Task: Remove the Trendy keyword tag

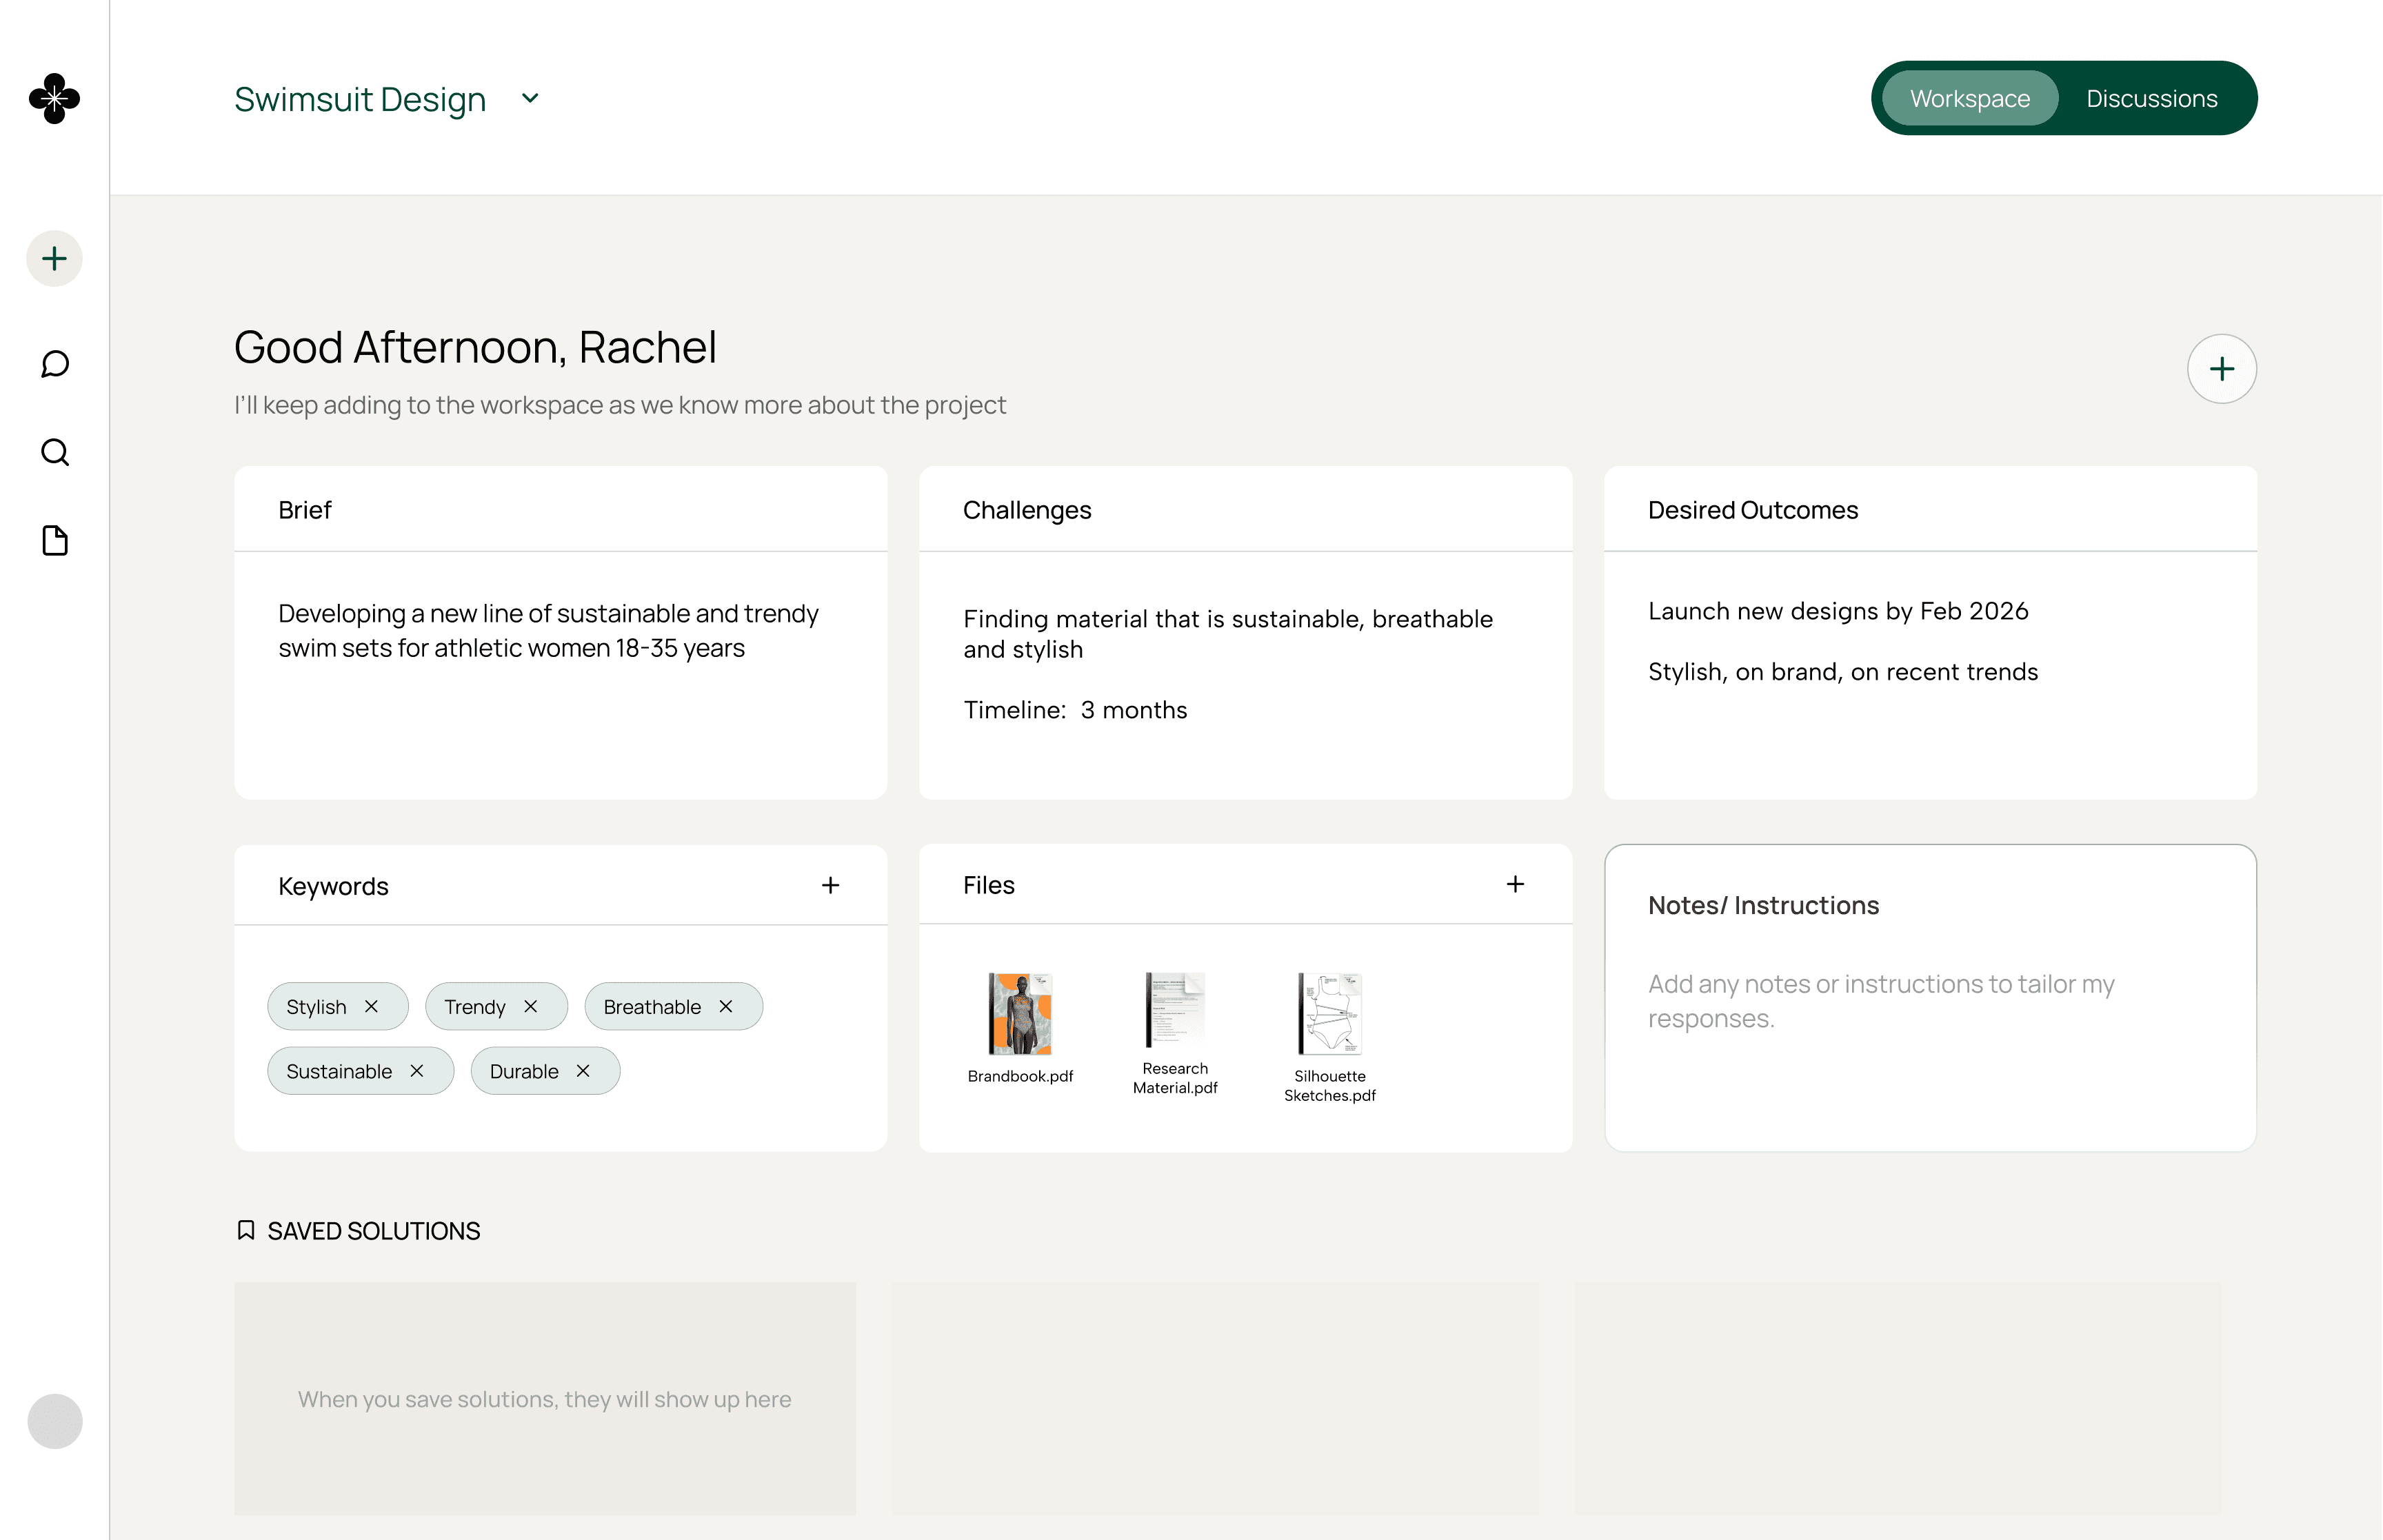Action: [531, 1006]
